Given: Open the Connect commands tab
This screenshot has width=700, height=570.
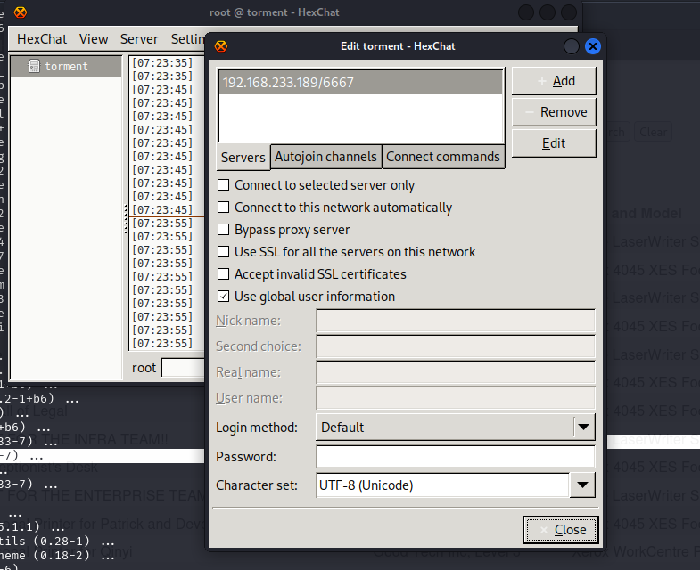Looking at the screenshot, I should pos(443,157).
